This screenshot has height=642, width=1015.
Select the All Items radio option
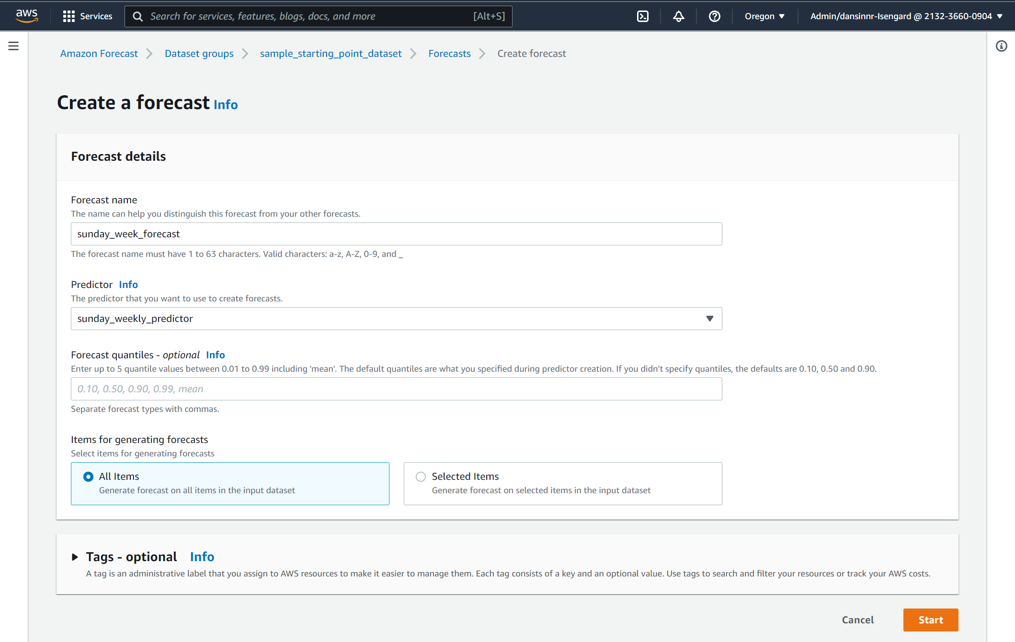(x=88, y=476)
